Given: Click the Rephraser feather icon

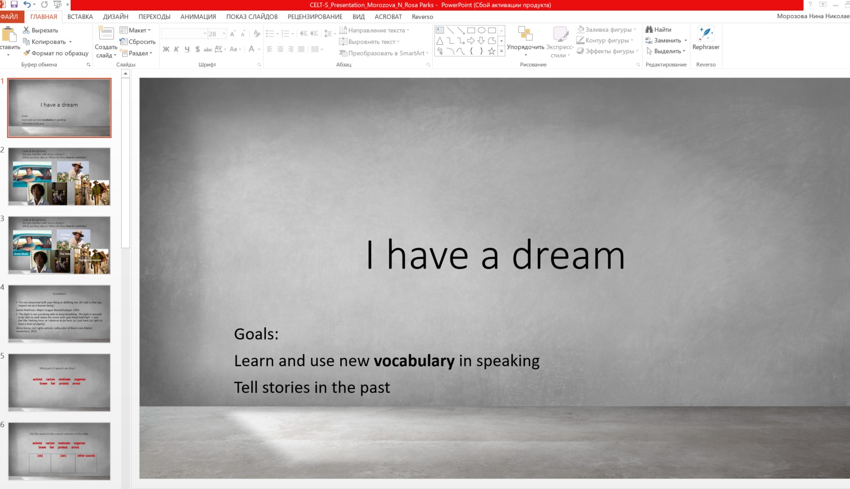Looking at the screenshot, I should point(705,34).
